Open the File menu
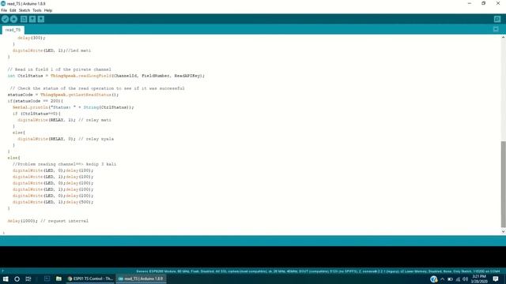The image size is (506, 284). 4,10
